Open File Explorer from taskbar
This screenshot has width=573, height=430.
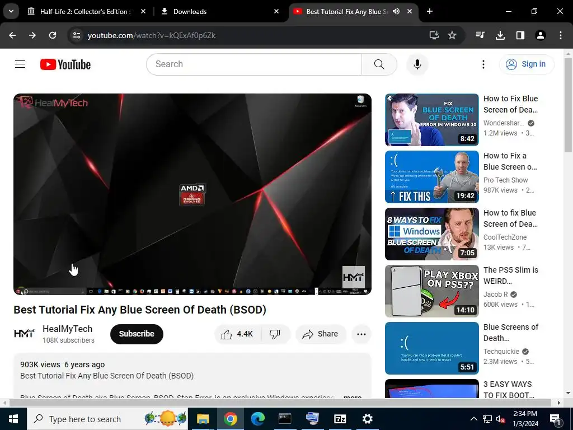[x=203, y=419]
